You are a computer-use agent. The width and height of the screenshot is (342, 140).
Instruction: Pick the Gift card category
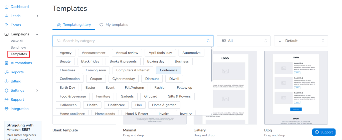coord(151,96)
